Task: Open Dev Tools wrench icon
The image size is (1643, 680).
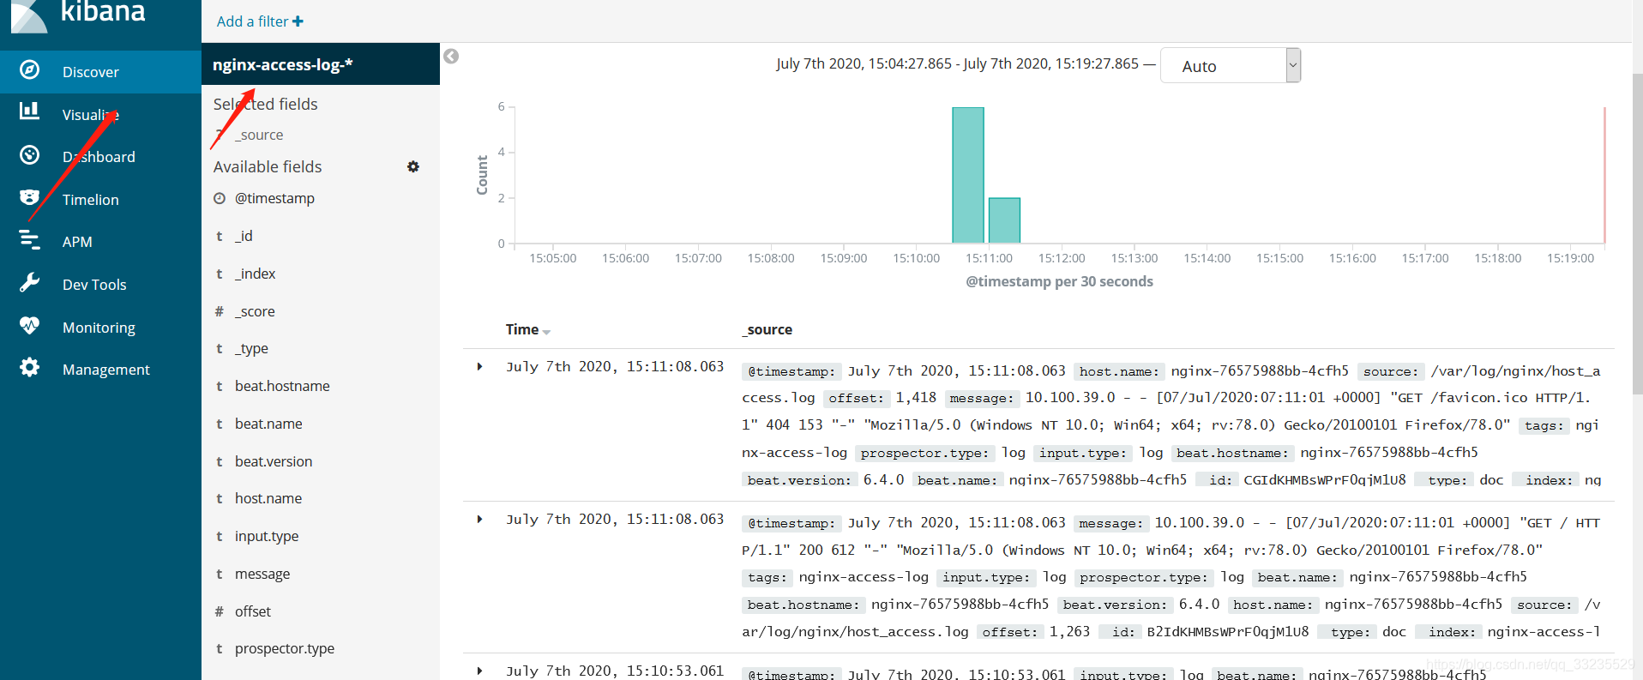Action: [30, 282]
